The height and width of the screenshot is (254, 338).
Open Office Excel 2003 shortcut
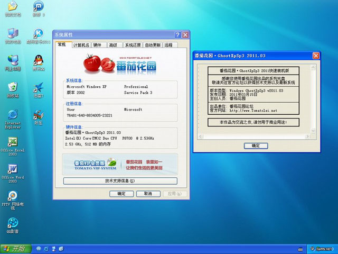point(13,147)
